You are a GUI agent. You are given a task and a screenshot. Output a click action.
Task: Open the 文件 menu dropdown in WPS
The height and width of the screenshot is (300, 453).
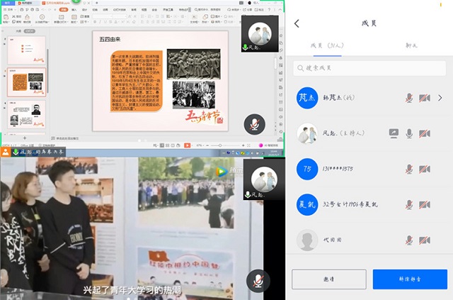point(10,9)
